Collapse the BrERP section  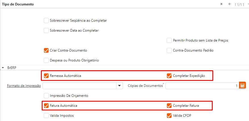(x=3, y=68)
